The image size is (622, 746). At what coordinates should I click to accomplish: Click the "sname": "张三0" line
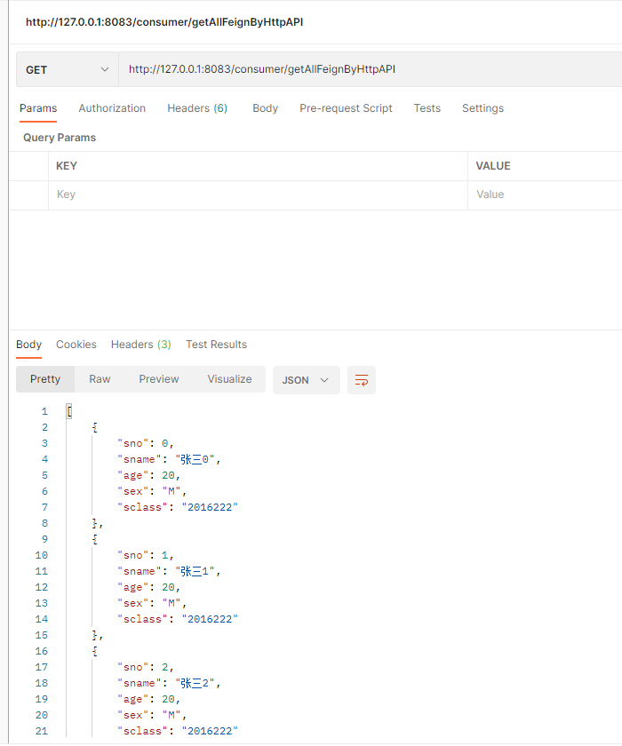click(169, 460)
